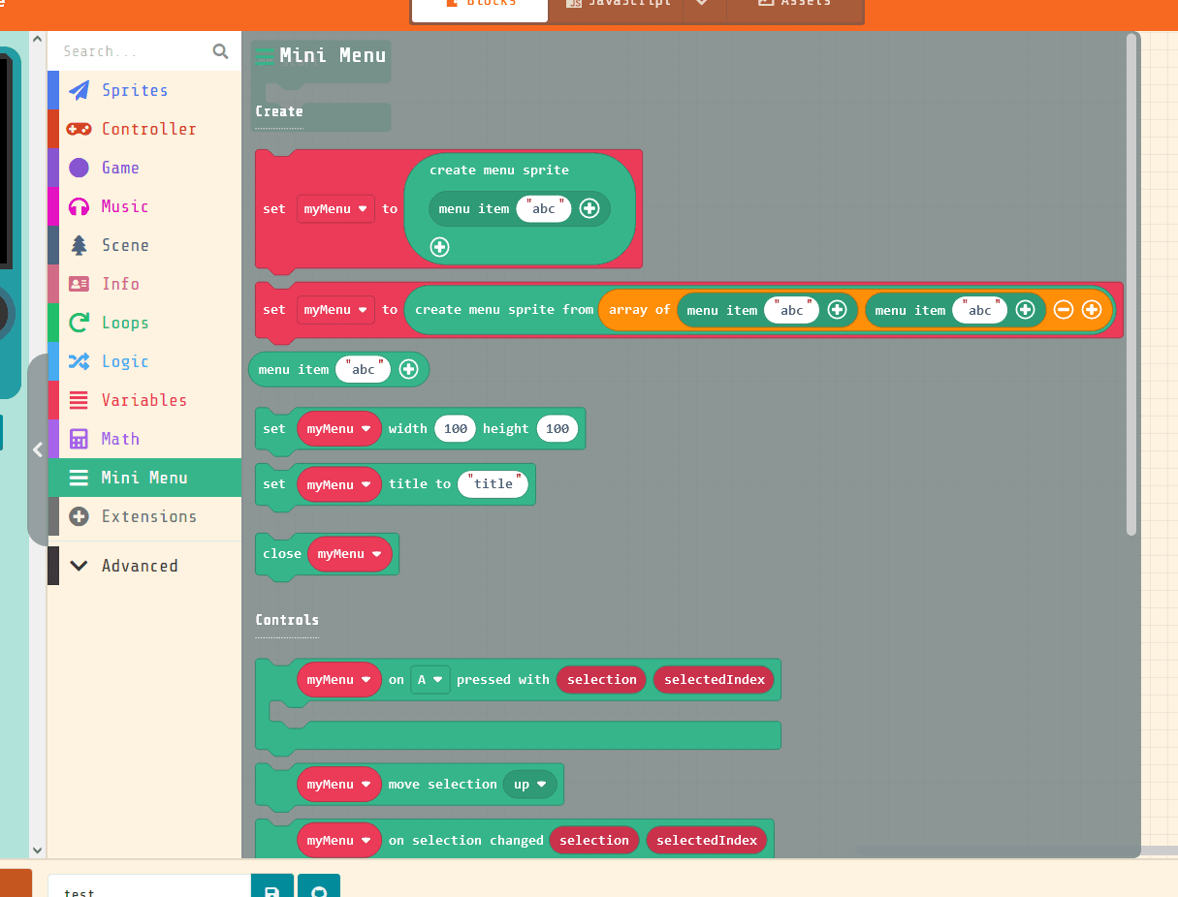Click the minus icon in array block
Viewport: 1178px width, 897px height.
1063,310
